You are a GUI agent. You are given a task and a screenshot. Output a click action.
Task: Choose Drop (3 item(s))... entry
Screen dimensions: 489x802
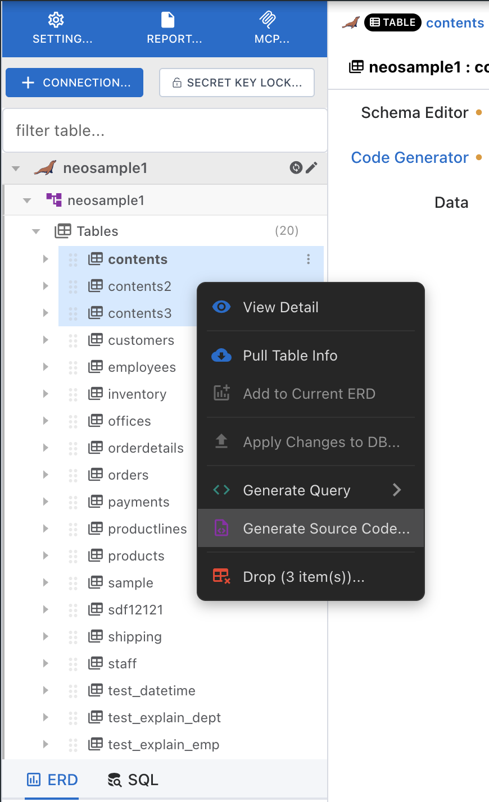pyautogui.click(x=311, y=577)
